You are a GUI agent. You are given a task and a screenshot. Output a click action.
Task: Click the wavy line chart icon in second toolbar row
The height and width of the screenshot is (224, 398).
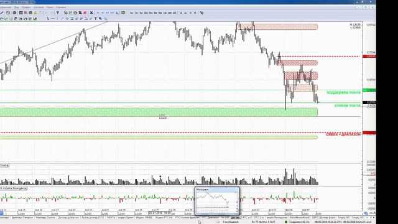(1, 19)
